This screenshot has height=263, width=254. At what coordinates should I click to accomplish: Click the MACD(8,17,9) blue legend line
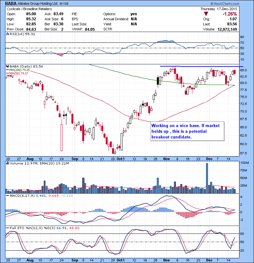pos(7,196)
